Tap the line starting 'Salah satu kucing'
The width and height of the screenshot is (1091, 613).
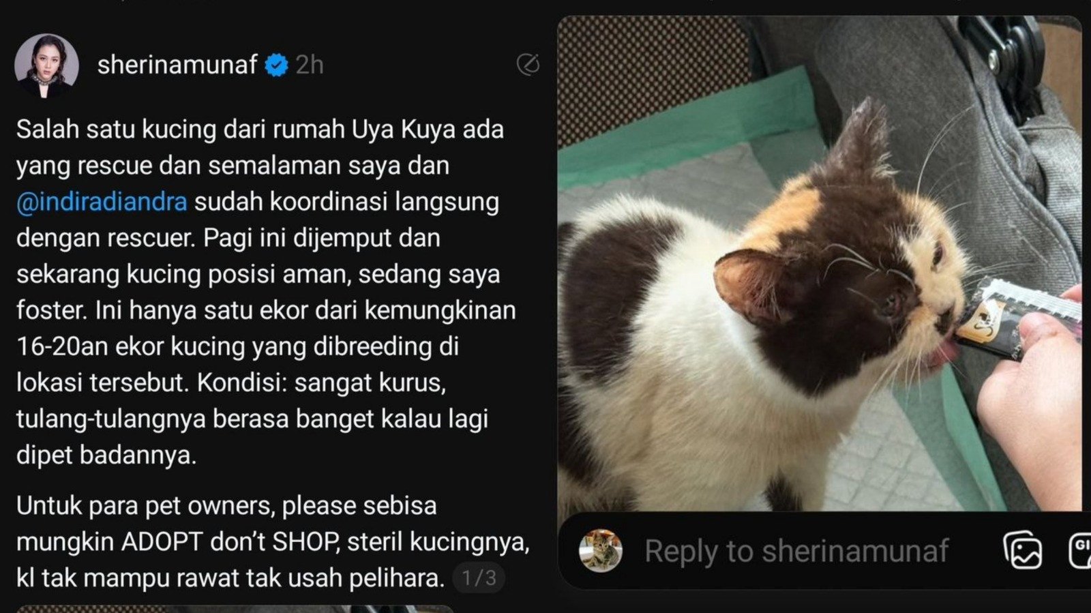point(260,129)
